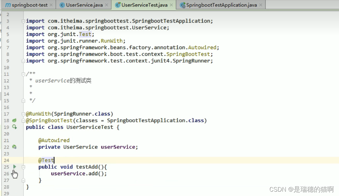
Task: Switch to the springboot-test tab
Action: pyautogui.click(x=29, y=5)
